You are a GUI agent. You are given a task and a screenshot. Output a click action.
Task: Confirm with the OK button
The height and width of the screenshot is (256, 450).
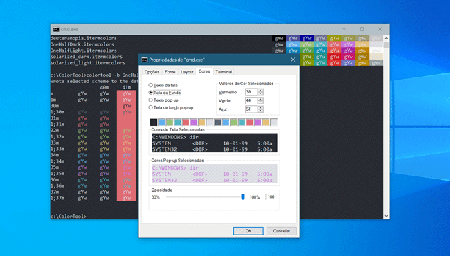tap(249, 231)
